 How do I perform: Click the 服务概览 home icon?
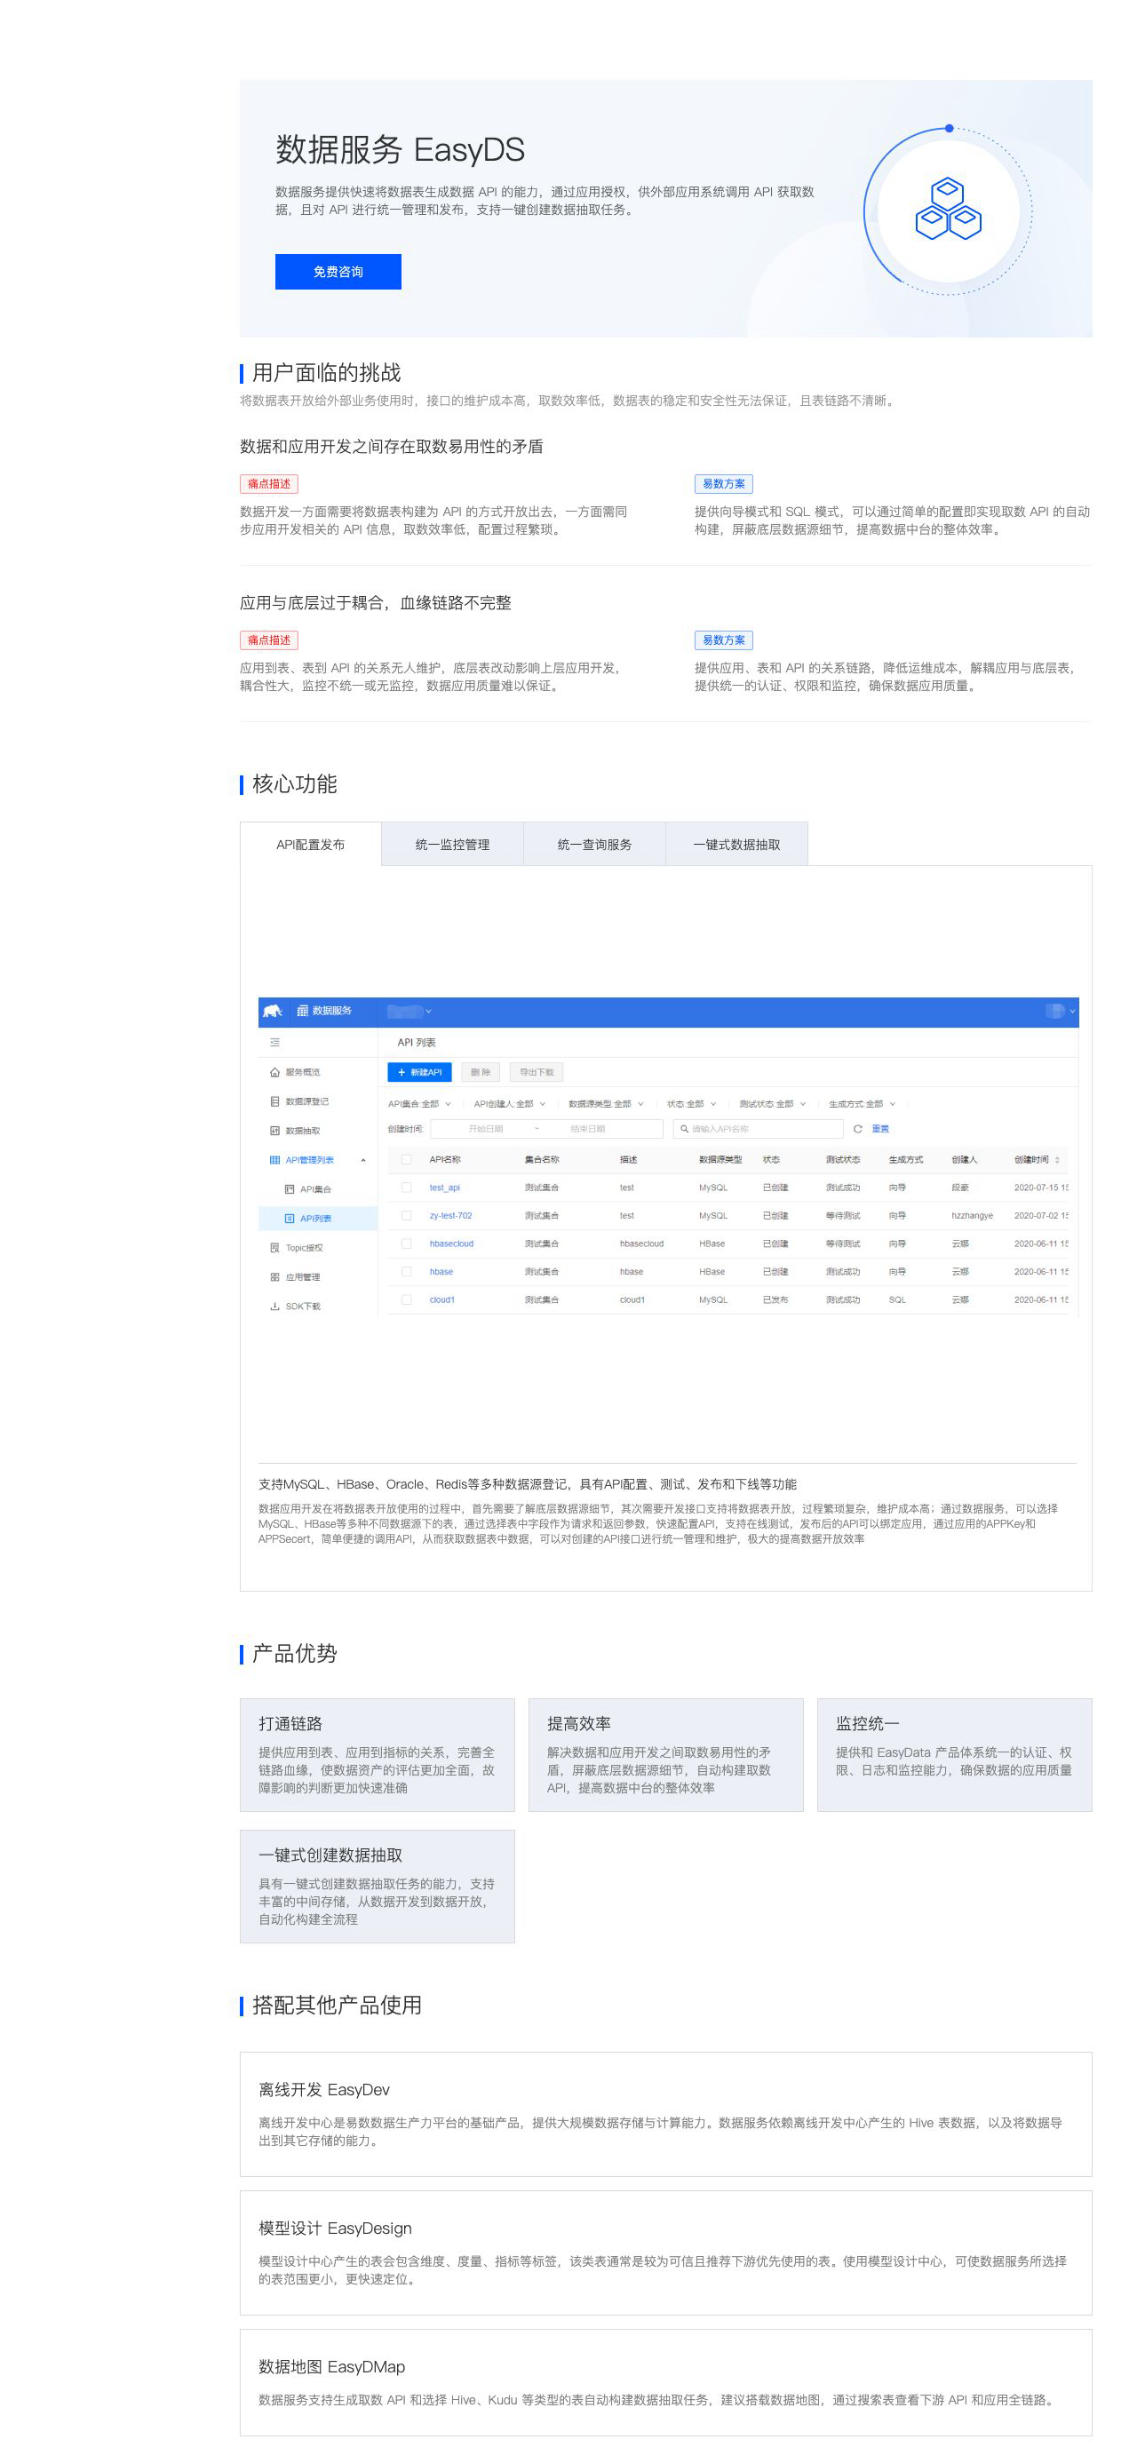click(x=274, y=1072)
